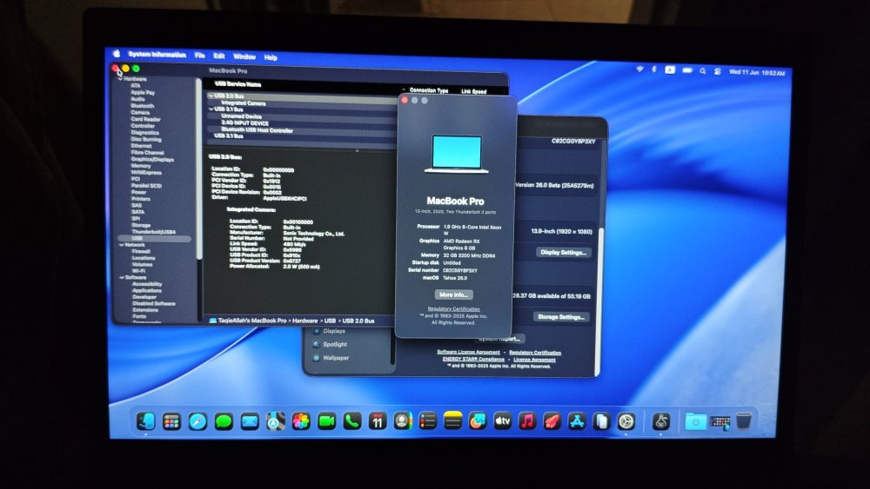Click the Display Settings… button

coord(563,252)
